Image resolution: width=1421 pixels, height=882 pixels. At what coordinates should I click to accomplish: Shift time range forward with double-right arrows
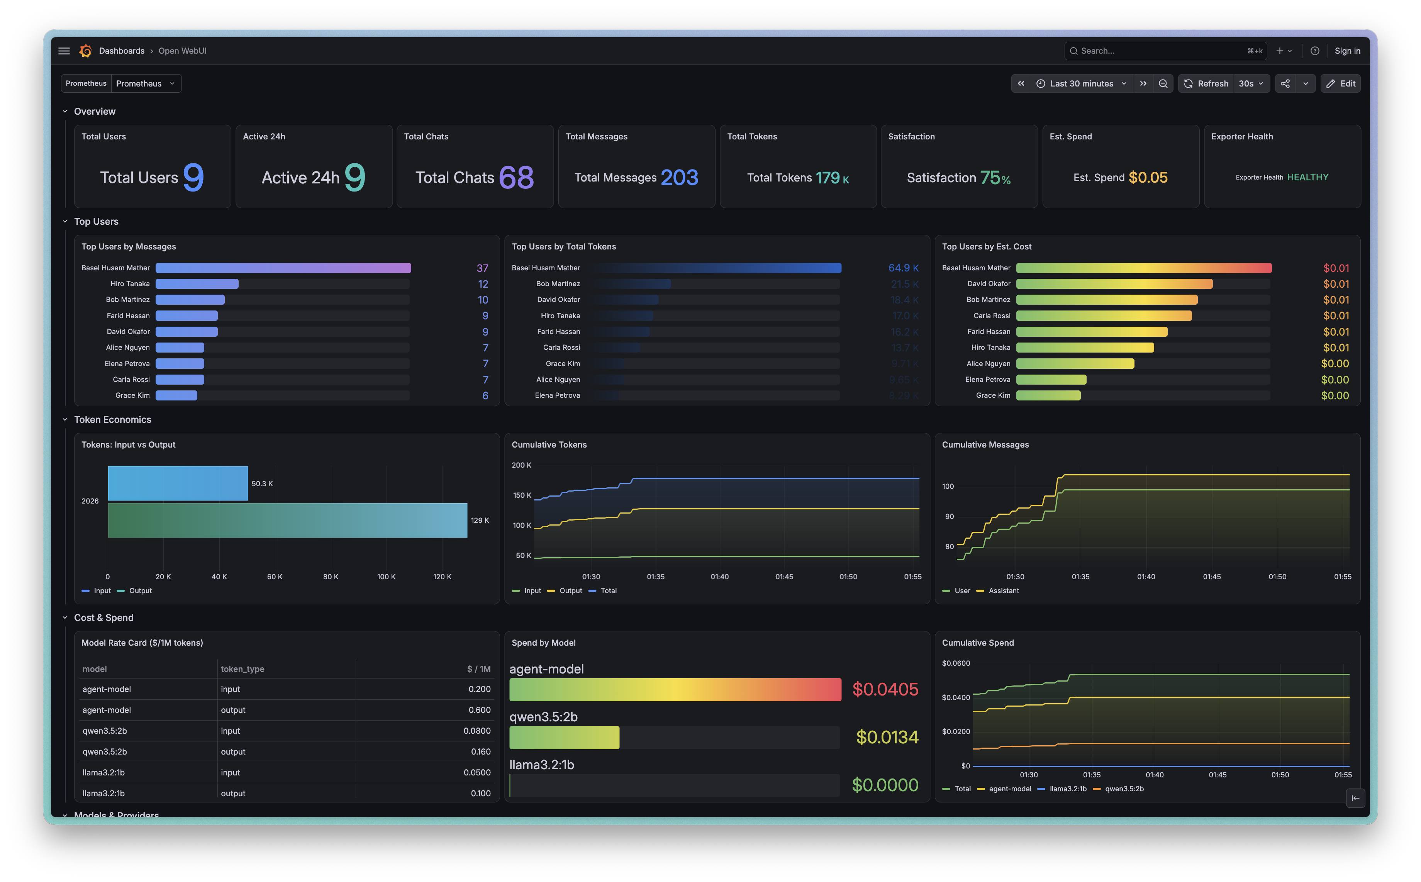1143,83
